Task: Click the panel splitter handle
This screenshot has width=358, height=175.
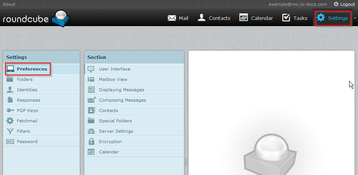Action: point(186,162)
